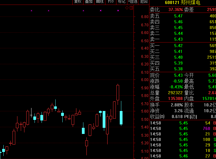Click the purple 760 volume trade entry
This screenshot has width=216, height=159.
207,128
